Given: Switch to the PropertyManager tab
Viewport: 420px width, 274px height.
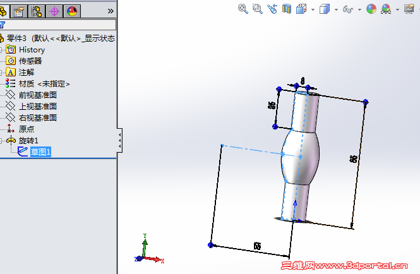Looking at the screenshot, I should pyautogui.click(x=18, y=11).
